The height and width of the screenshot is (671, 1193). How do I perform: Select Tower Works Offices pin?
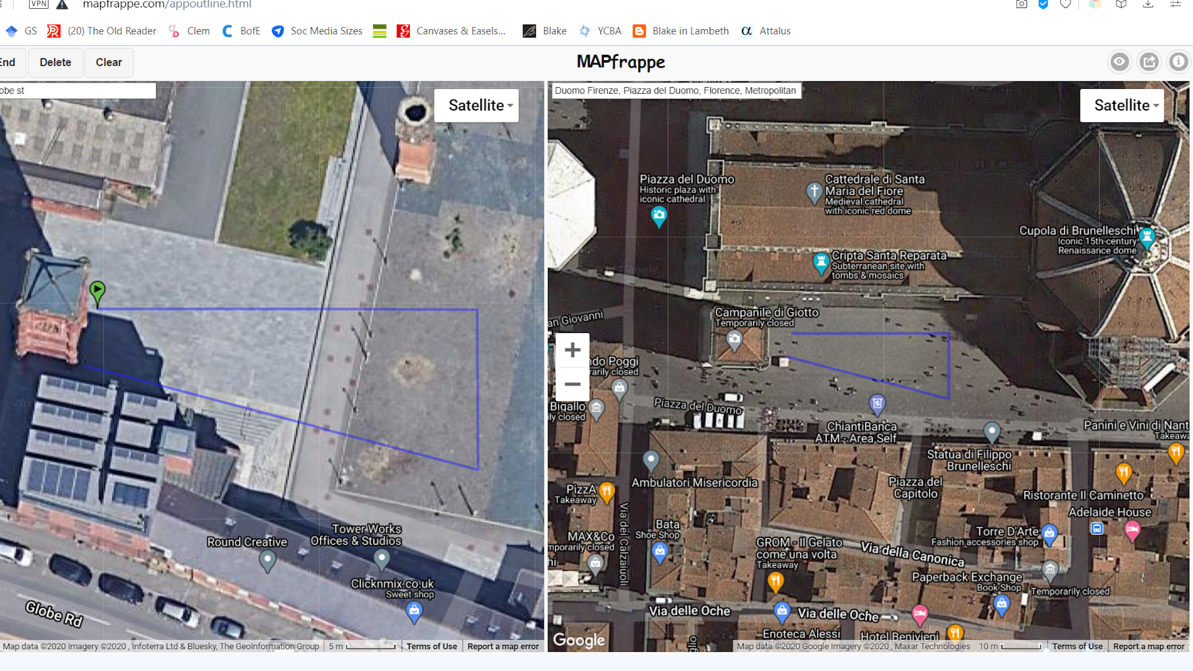point(382,559)
